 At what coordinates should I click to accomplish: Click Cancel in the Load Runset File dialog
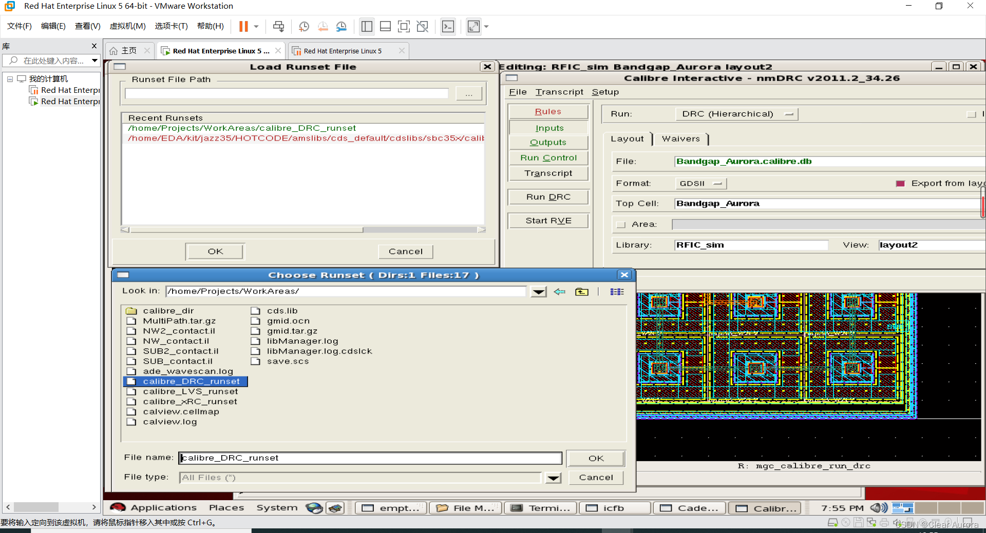click(406, 251)
